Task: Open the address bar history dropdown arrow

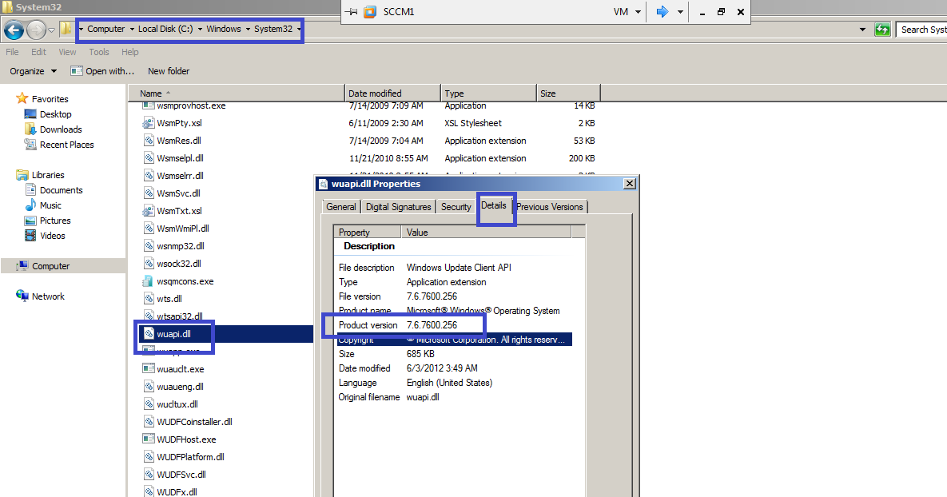Action: tap(862, 29)
